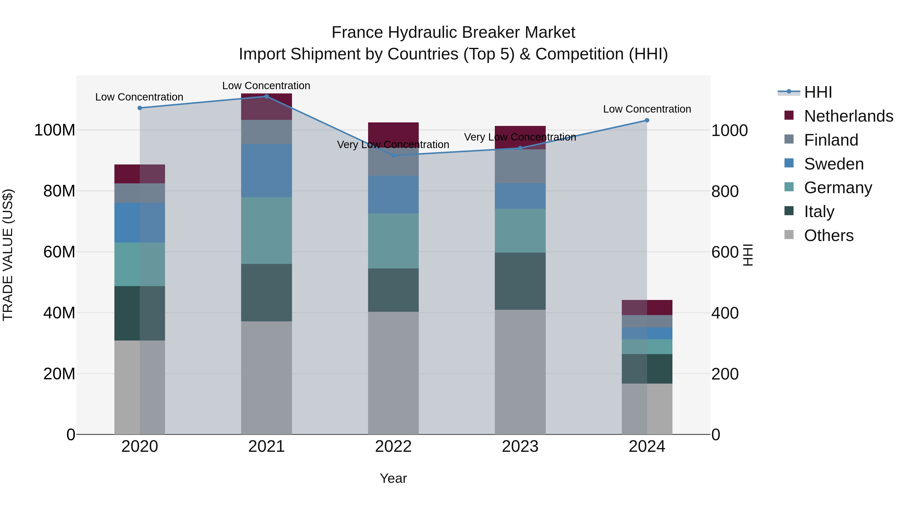907x510 pixels.
Task: Click the 40M left axis tick
Action: tap(59, 313)
